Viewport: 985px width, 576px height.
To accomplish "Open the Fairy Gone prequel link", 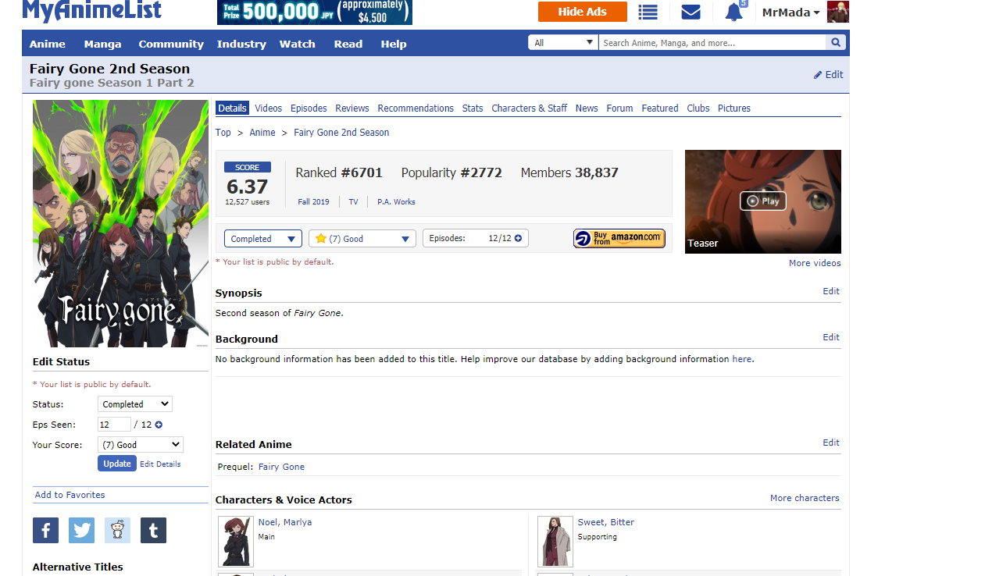I will click(281, 467).
